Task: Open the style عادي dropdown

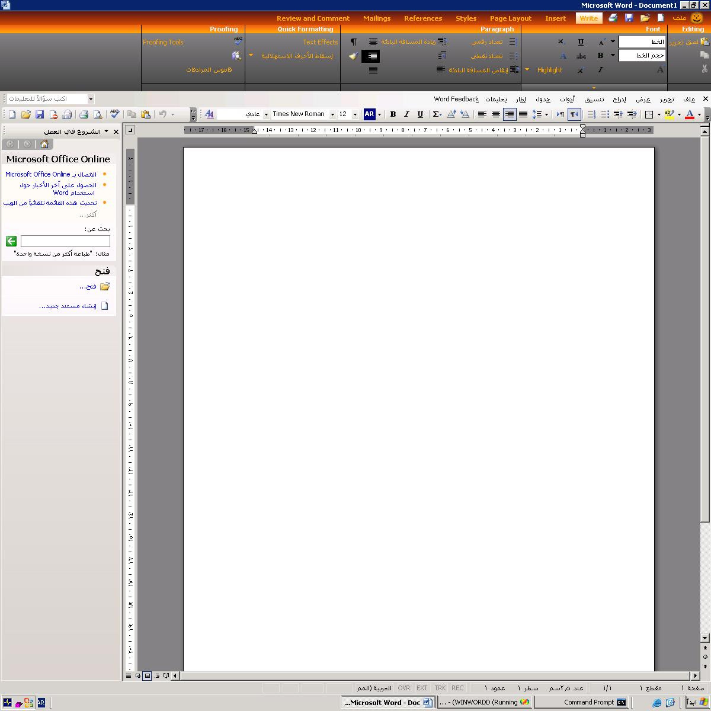Action: (x=266, y=114)
